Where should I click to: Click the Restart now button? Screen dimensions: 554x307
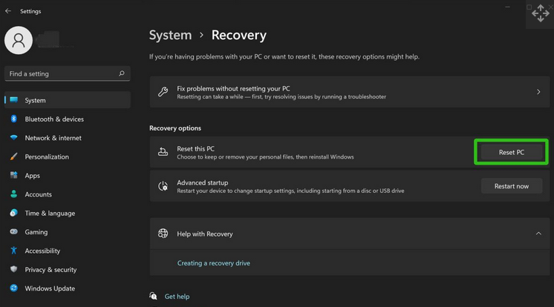click(511, 186)
